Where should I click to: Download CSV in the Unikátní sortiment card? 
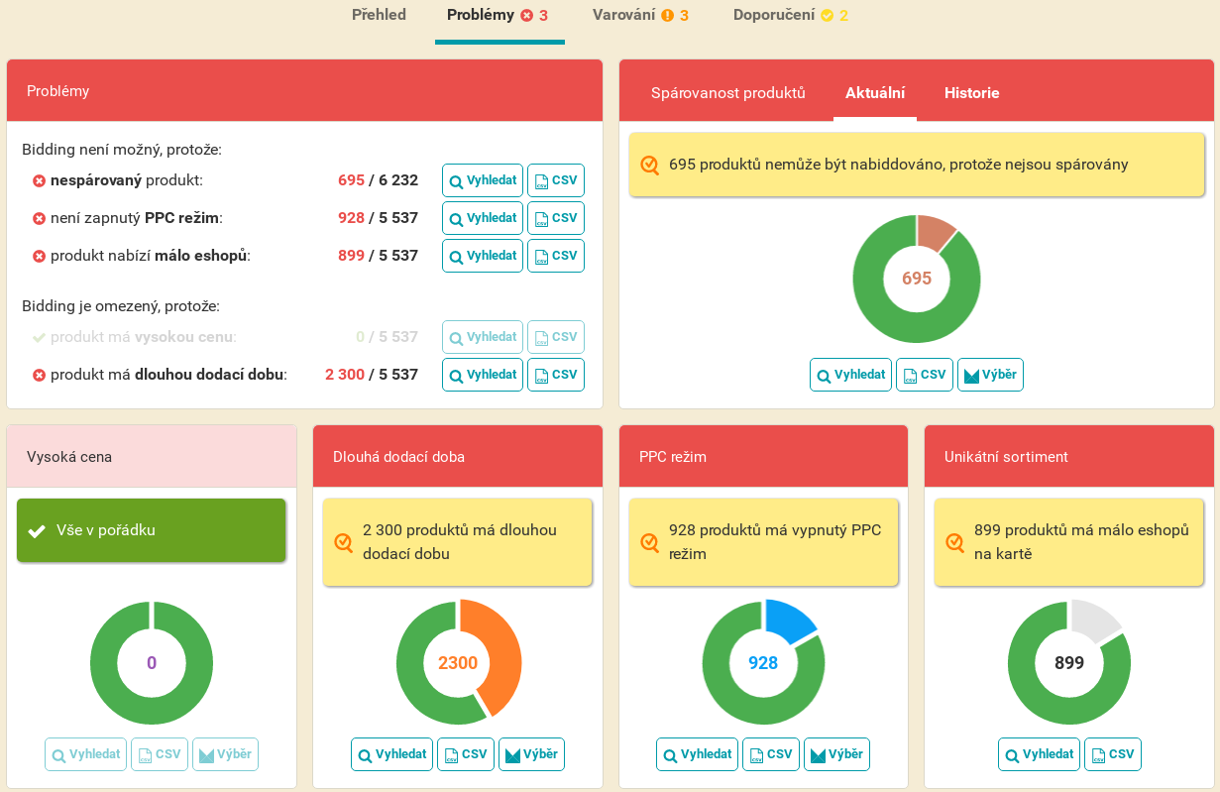1112,754
